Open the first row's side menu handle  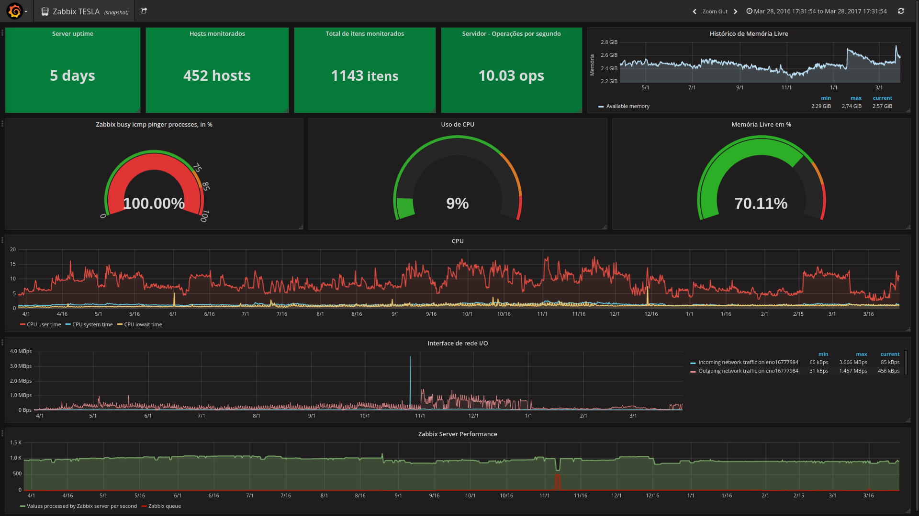click(2, 33)
